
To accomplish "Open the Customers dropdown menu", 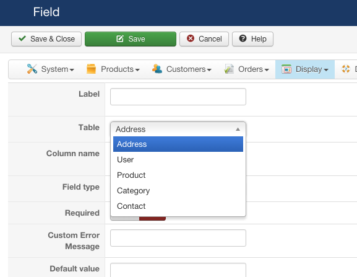I will [x=182, y=69].
